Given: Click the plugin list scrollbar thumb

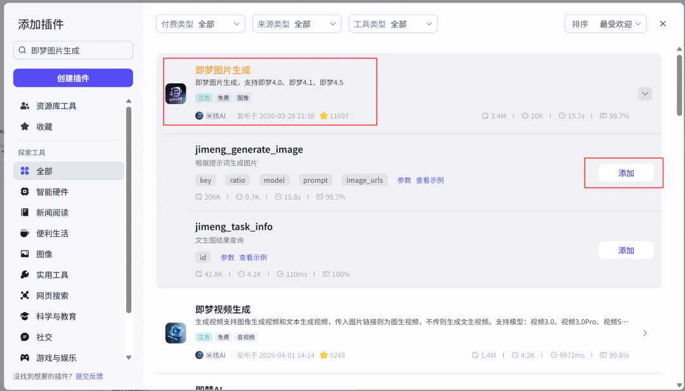Looking at the screenshot, I should point(679,85).
